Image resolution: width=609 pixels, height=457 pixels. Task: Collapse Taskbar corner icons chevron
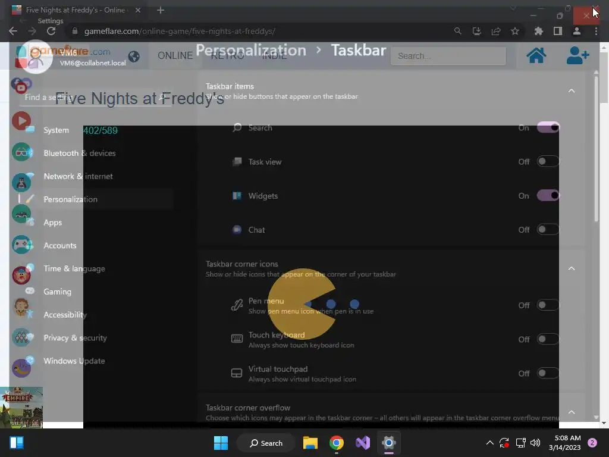572,268
